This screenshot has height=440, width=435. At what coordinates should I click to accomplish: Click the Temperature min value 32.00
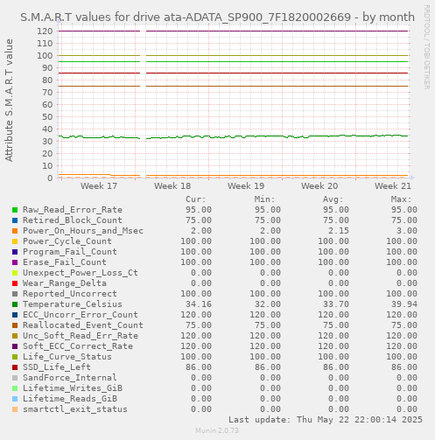click(268, 304)
